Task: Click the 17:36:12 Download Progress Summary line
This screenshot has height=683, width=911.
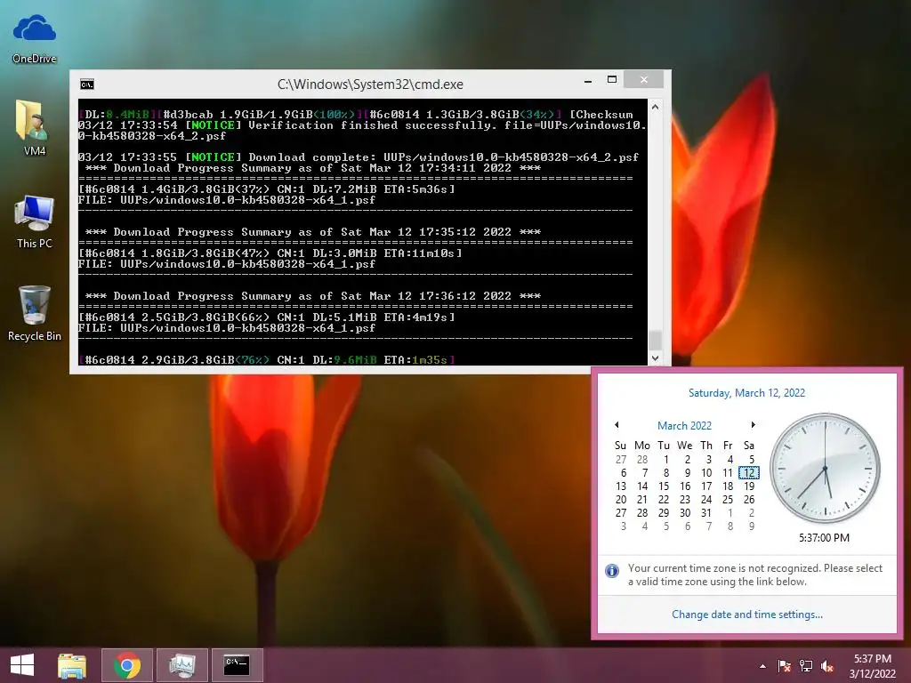Action: (312, 296)
